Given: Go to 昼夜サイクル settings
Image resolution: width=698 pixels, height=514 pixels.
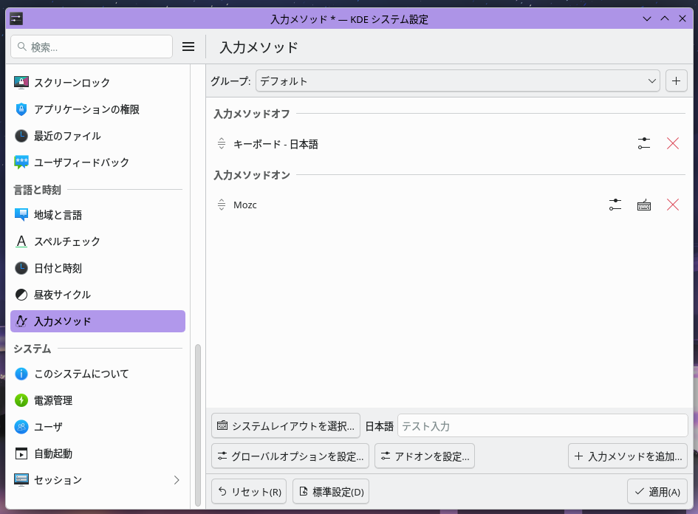Looking at the screenshot, I should tap(62, 295).
